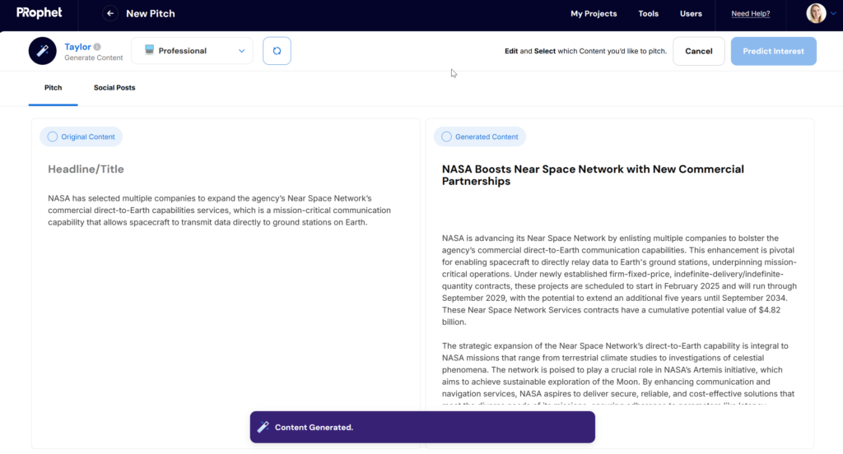Select the Original Content radio button

tap(52, 137)
